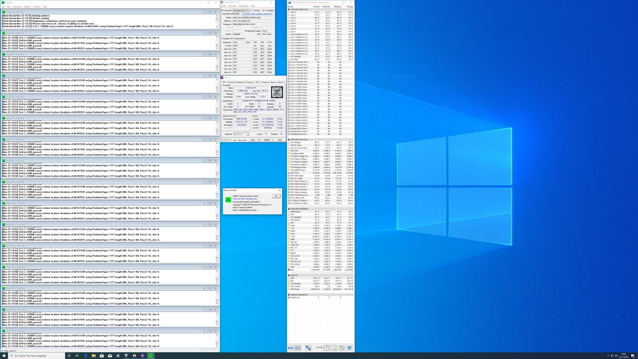Switch to the CPU-Z Caches tab
This screenshot has height=359, width=638.
point(231,82)
